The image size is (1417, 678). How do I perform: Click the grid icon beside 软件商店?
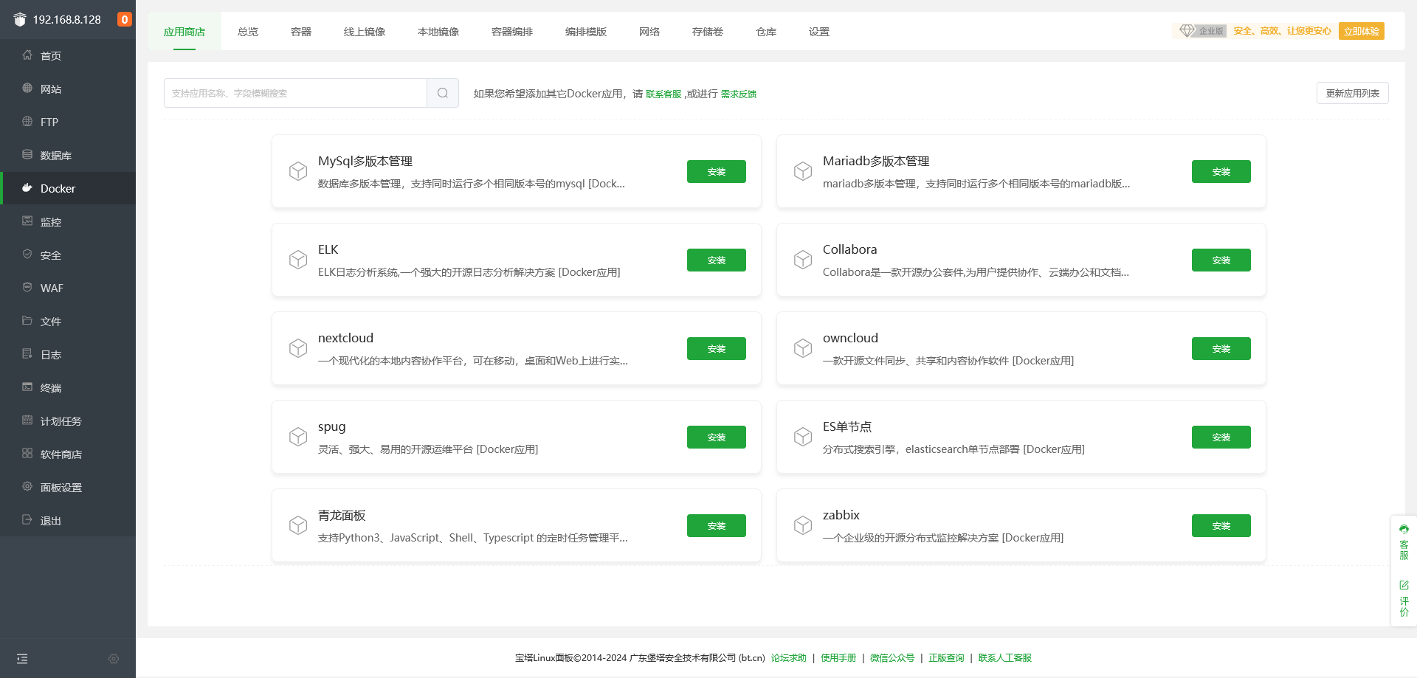tap(27, 454)
